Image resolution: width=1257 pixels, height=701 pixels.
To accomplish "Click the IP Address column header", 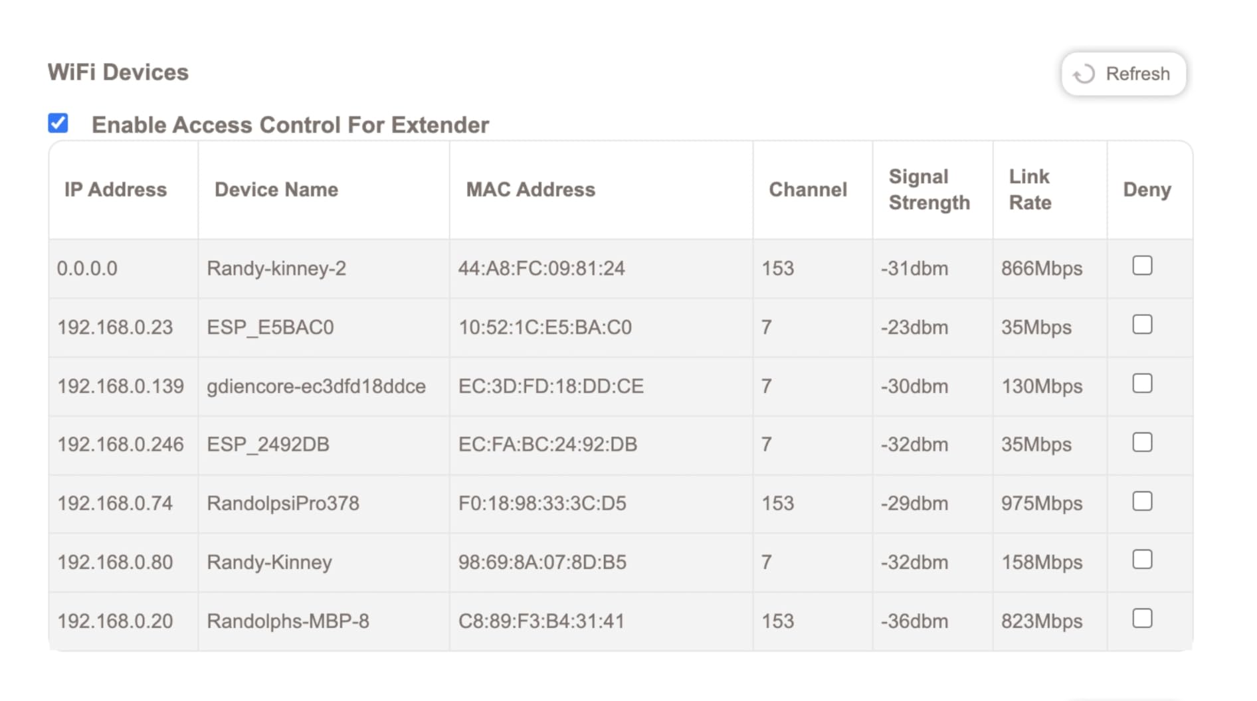I will (x=116, y=190).
